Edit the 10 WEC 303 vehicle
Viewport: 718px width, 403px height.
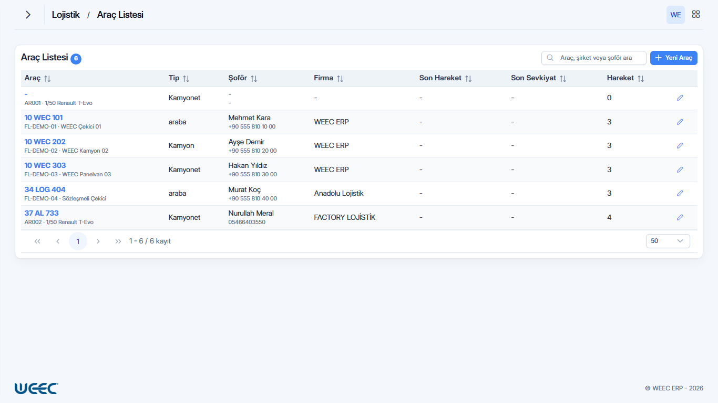point(680,169)
